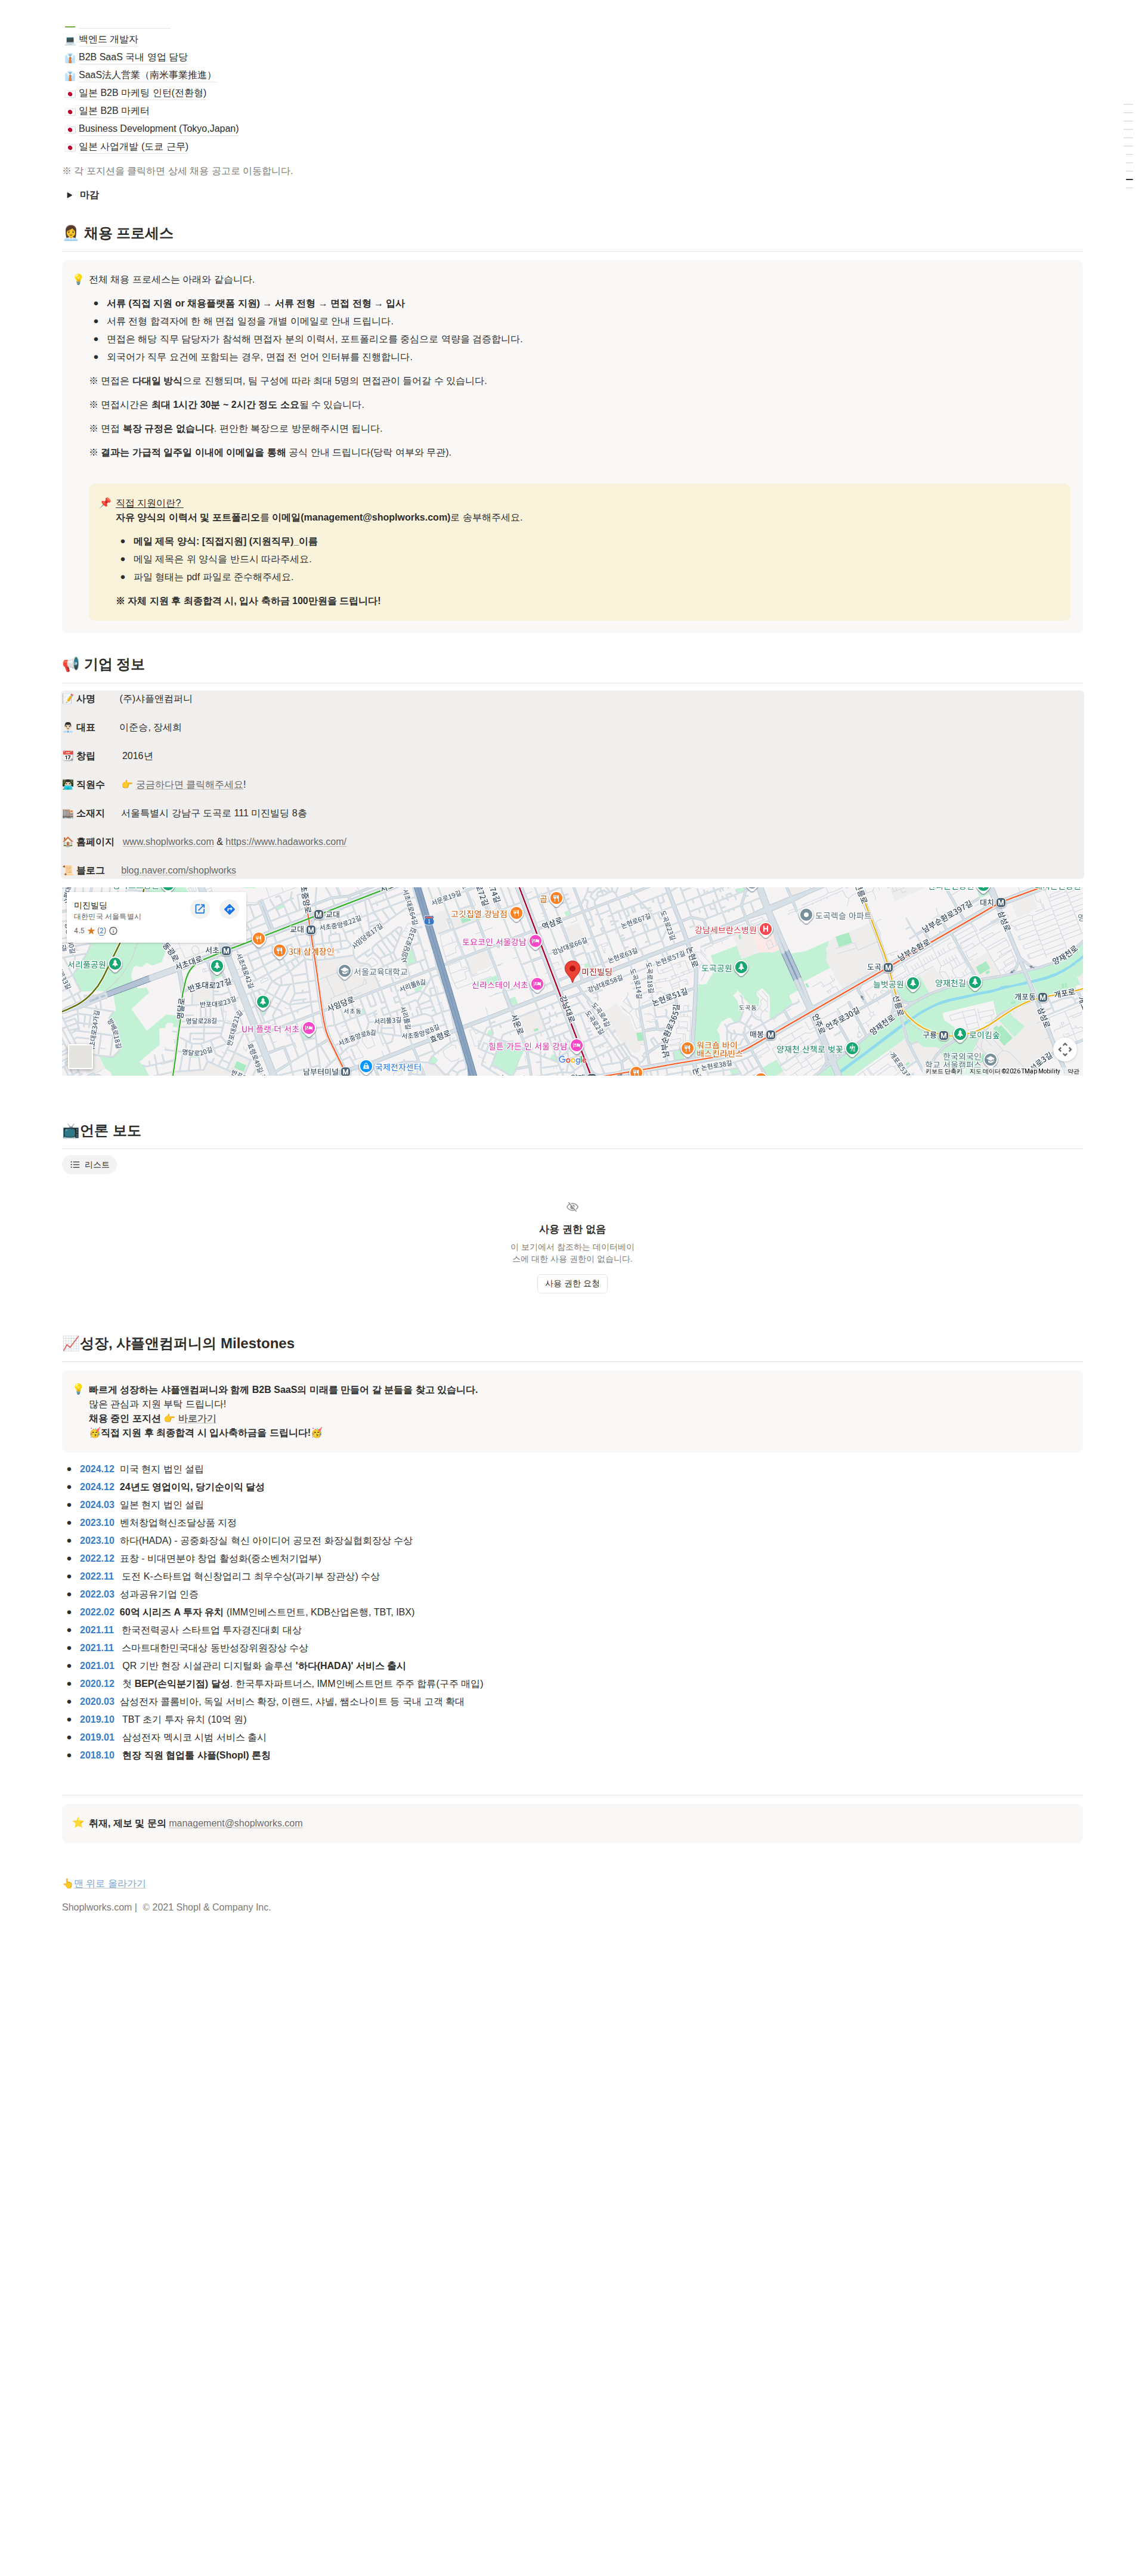Select the 리스트 view tab

(90, 1164)
